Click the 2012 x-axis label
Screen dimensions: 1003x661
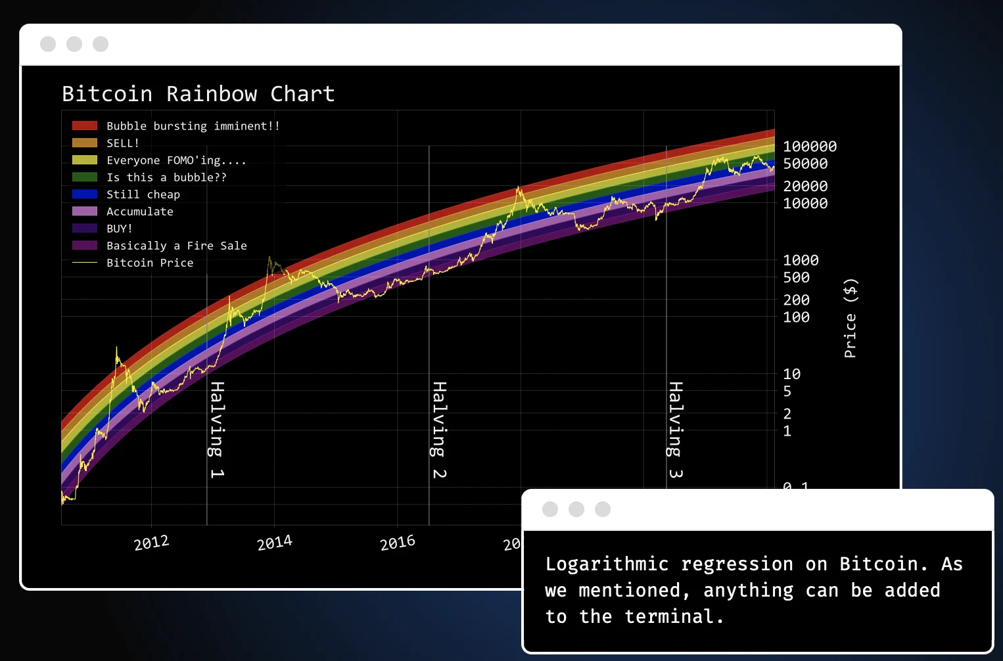pos(151,543)
